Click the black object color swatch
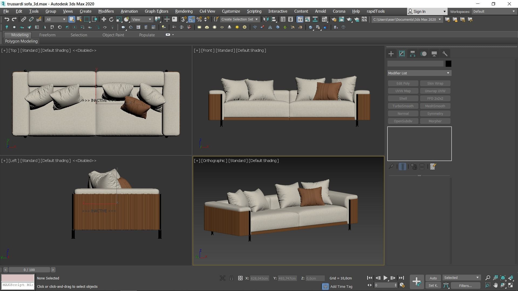Screen dimensions: 518x291 pyautogui.click(x=448, y=64)
